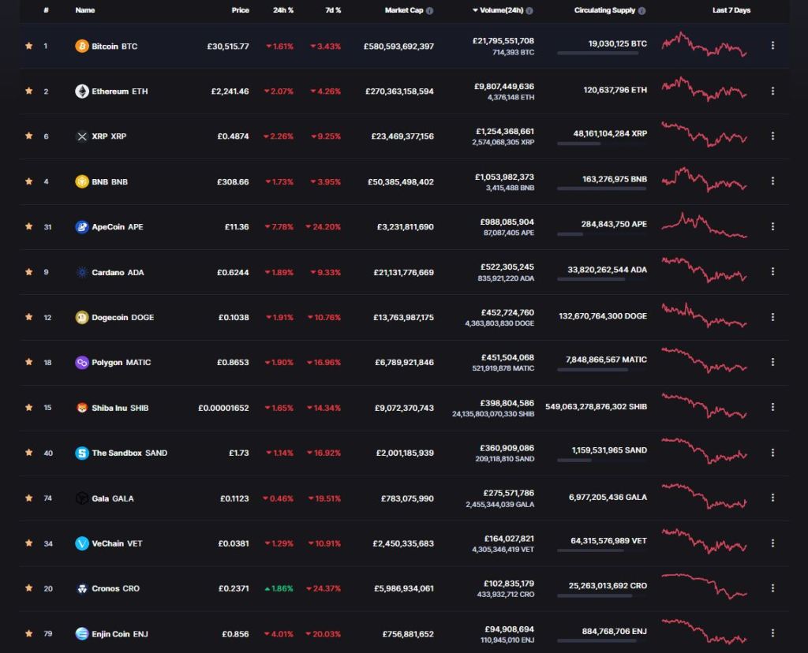Viewport: 808px width, 653px height.
Task: Click the Polygon MATIC logo icon
Action: (x=82, y=363)
